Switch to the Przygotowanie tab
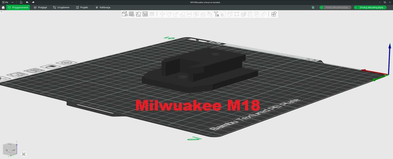 click(x=18, y=7)
